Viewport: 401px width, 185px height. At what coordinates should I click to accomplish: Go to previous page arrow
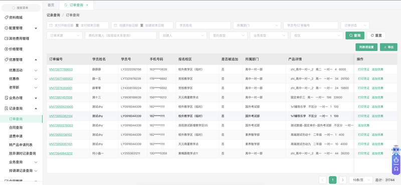323,180
